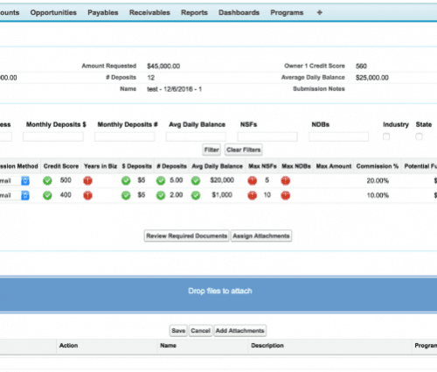Click red Max NDBs alert in 20.00% row
437x372 pixels.
coord(286,180)
